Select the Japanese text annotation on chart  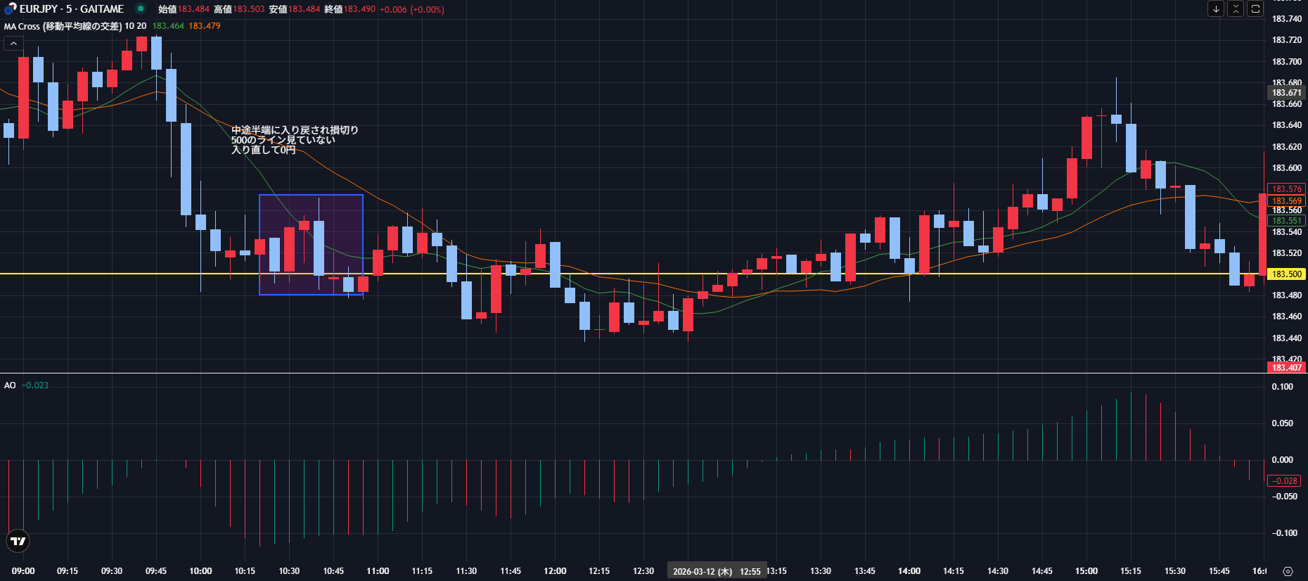295,140
